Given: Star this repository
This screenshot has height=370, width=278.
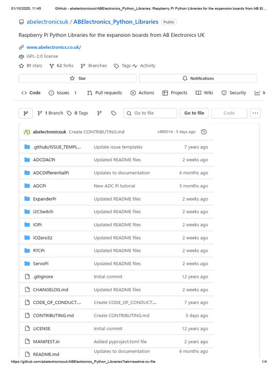Looking at the screenshot, I should (x=77, y=78).
